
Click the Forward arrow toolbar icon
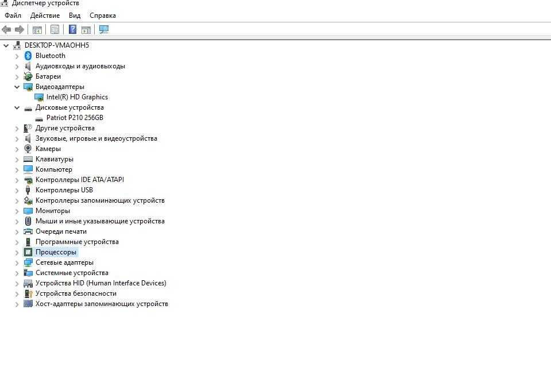click(x=20, y=29)
